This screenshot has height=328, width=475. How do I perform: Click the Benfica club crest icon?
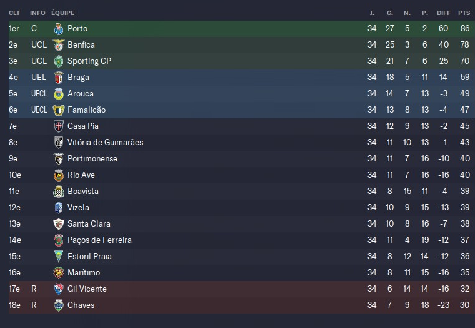(x=59, y=45)
